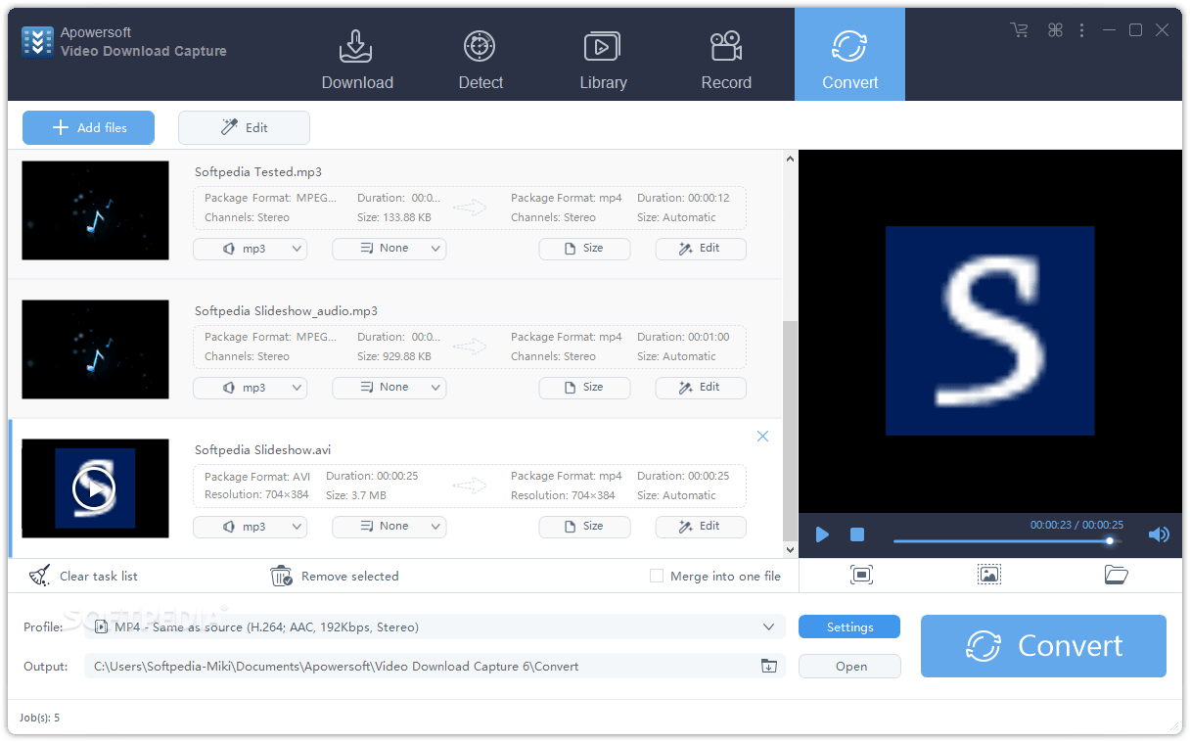Open the output folder icon under preview
1190x742 pixels.
pyautogui.click(x=1116, y=576)
